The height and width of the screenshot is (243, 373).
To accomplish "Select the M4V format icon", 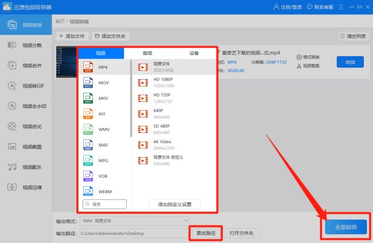I will pyautogui.click(x=88, y=145).
